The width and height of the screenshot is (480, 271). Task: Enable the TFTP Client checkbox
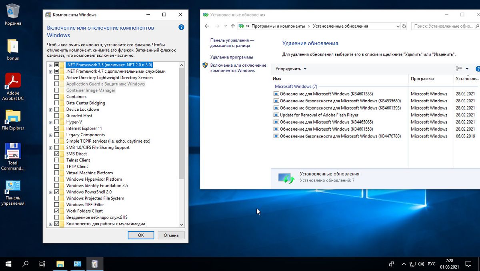pyautogui.click(x=56, y=166)
